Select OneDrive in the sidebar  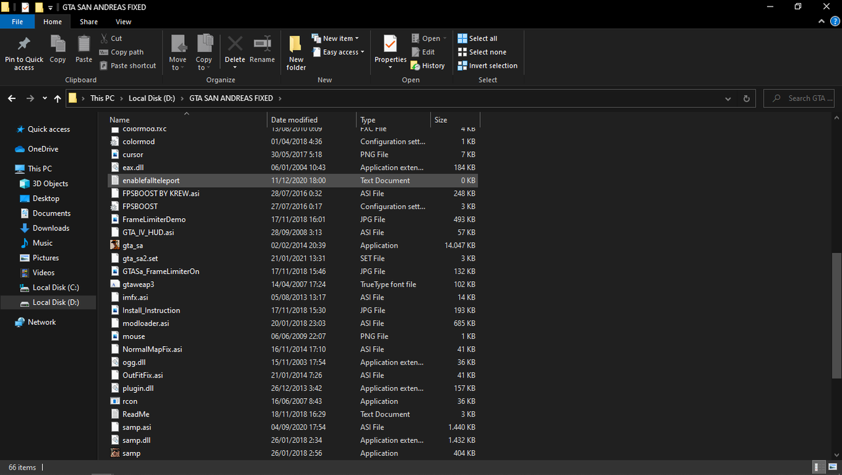pyautogui.click(x=43, y=149)
